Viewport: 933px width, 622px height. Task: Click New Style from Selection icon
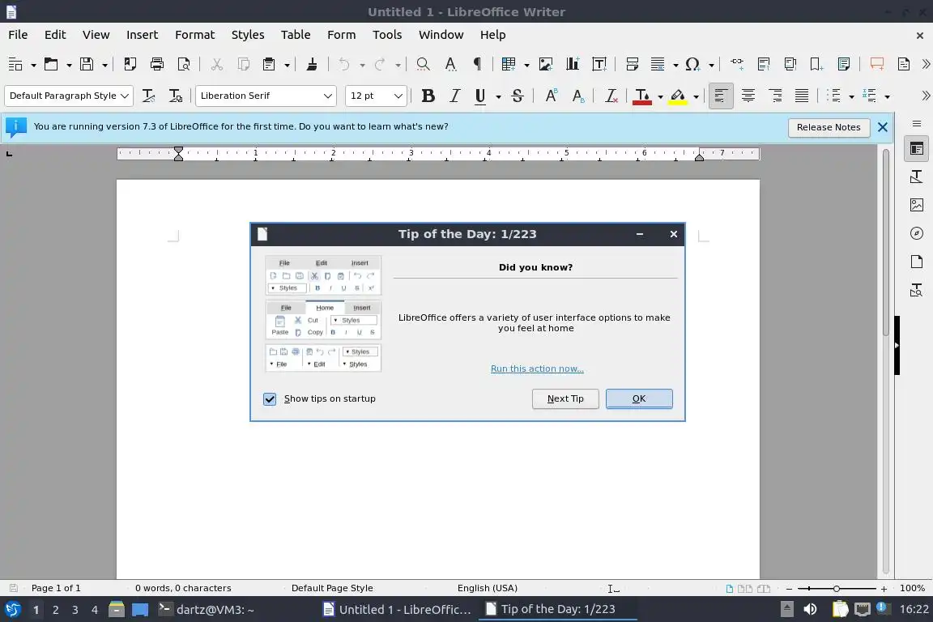[175, 96]
